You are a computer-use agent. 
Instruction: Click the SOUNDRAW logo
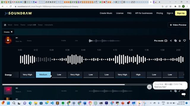click(x=18, y=13)
